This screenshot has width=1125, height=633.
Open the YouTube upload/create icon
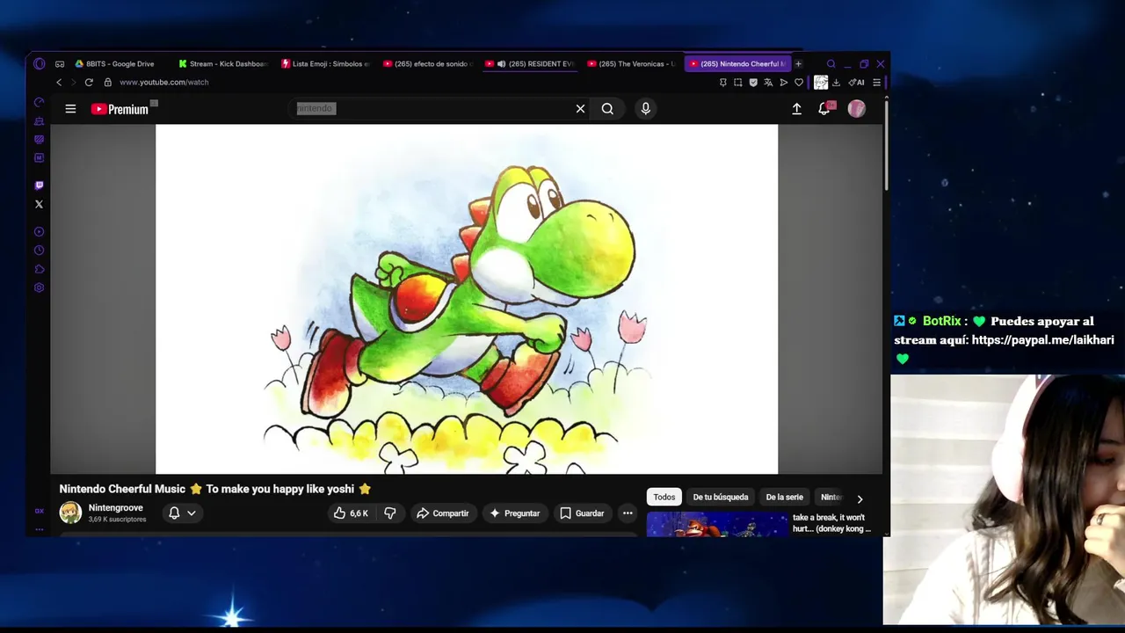(x=796, y=109)
